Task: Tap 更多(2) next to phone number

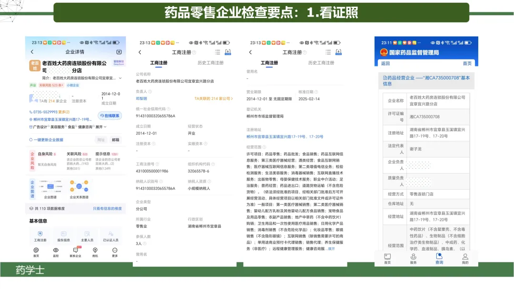Action: pyautogui.click(x=64, y=112)
